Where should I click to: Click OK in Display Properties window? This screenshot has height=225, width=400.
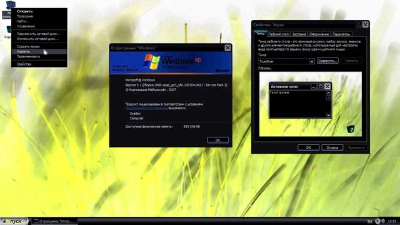(308, 147)
